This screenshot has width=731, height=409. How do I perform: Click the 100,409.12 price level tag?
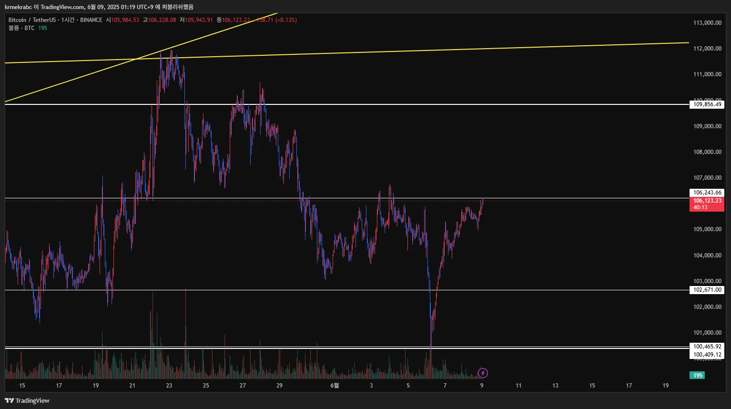tap(707, 355)
